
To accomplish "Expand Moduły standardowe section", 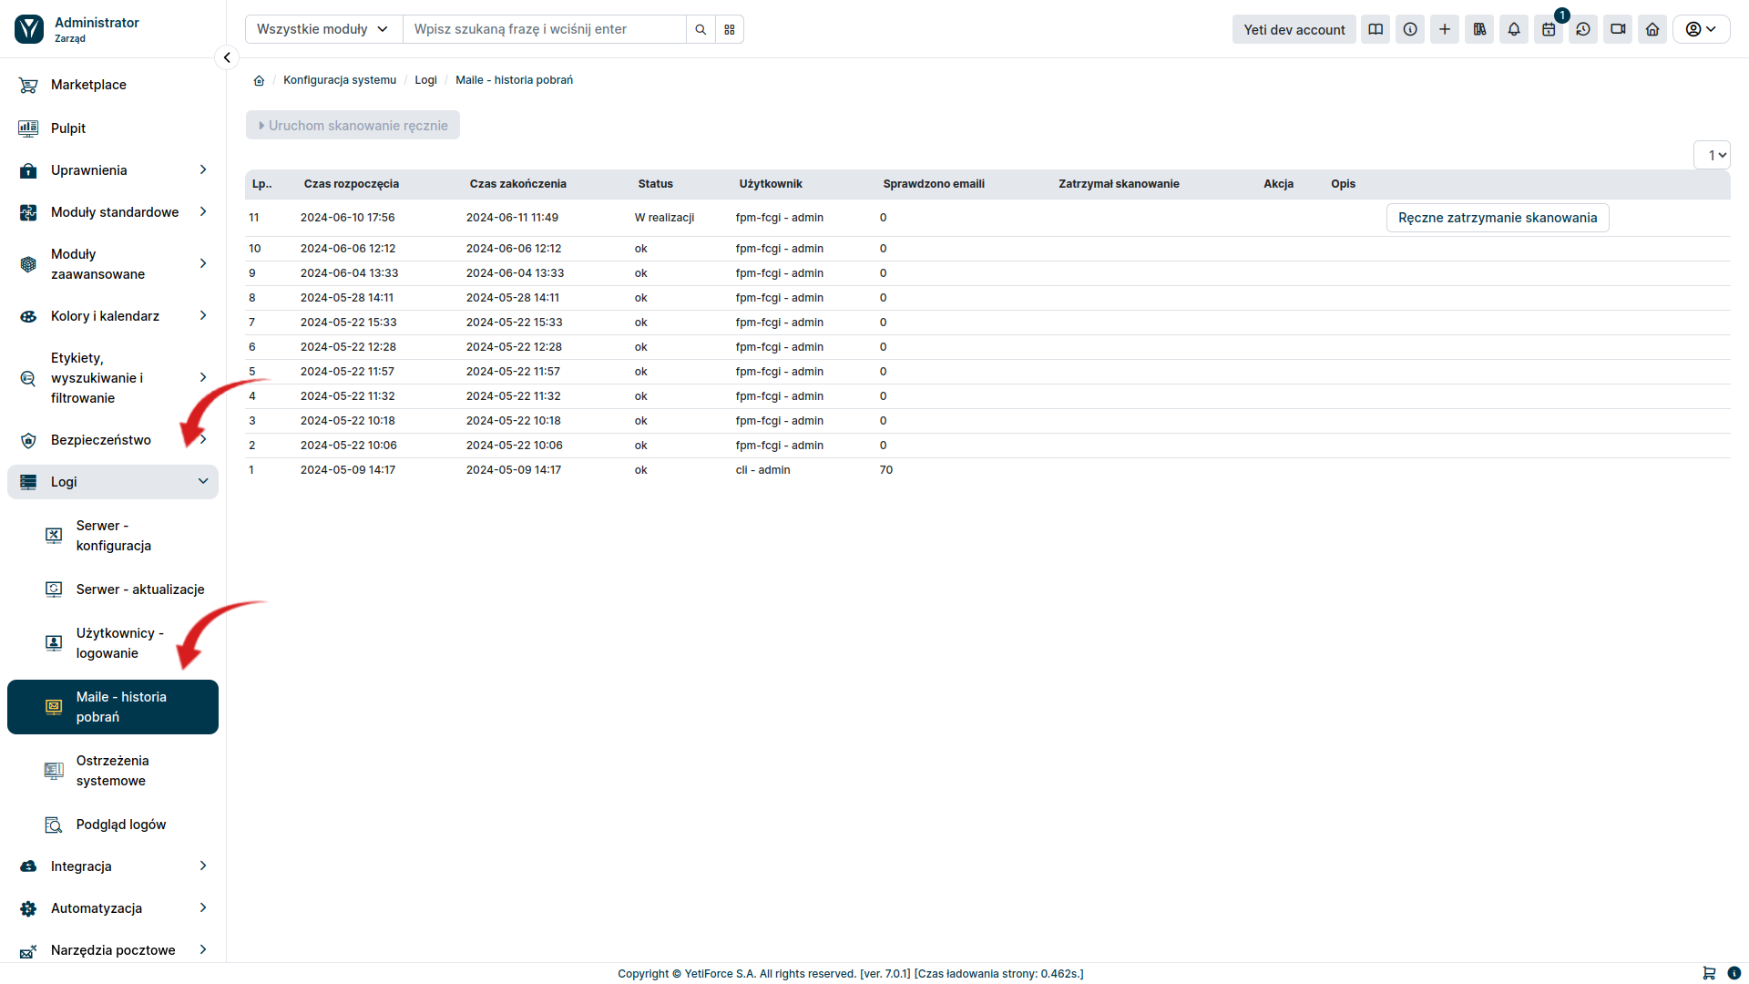I will pos(113,212).
